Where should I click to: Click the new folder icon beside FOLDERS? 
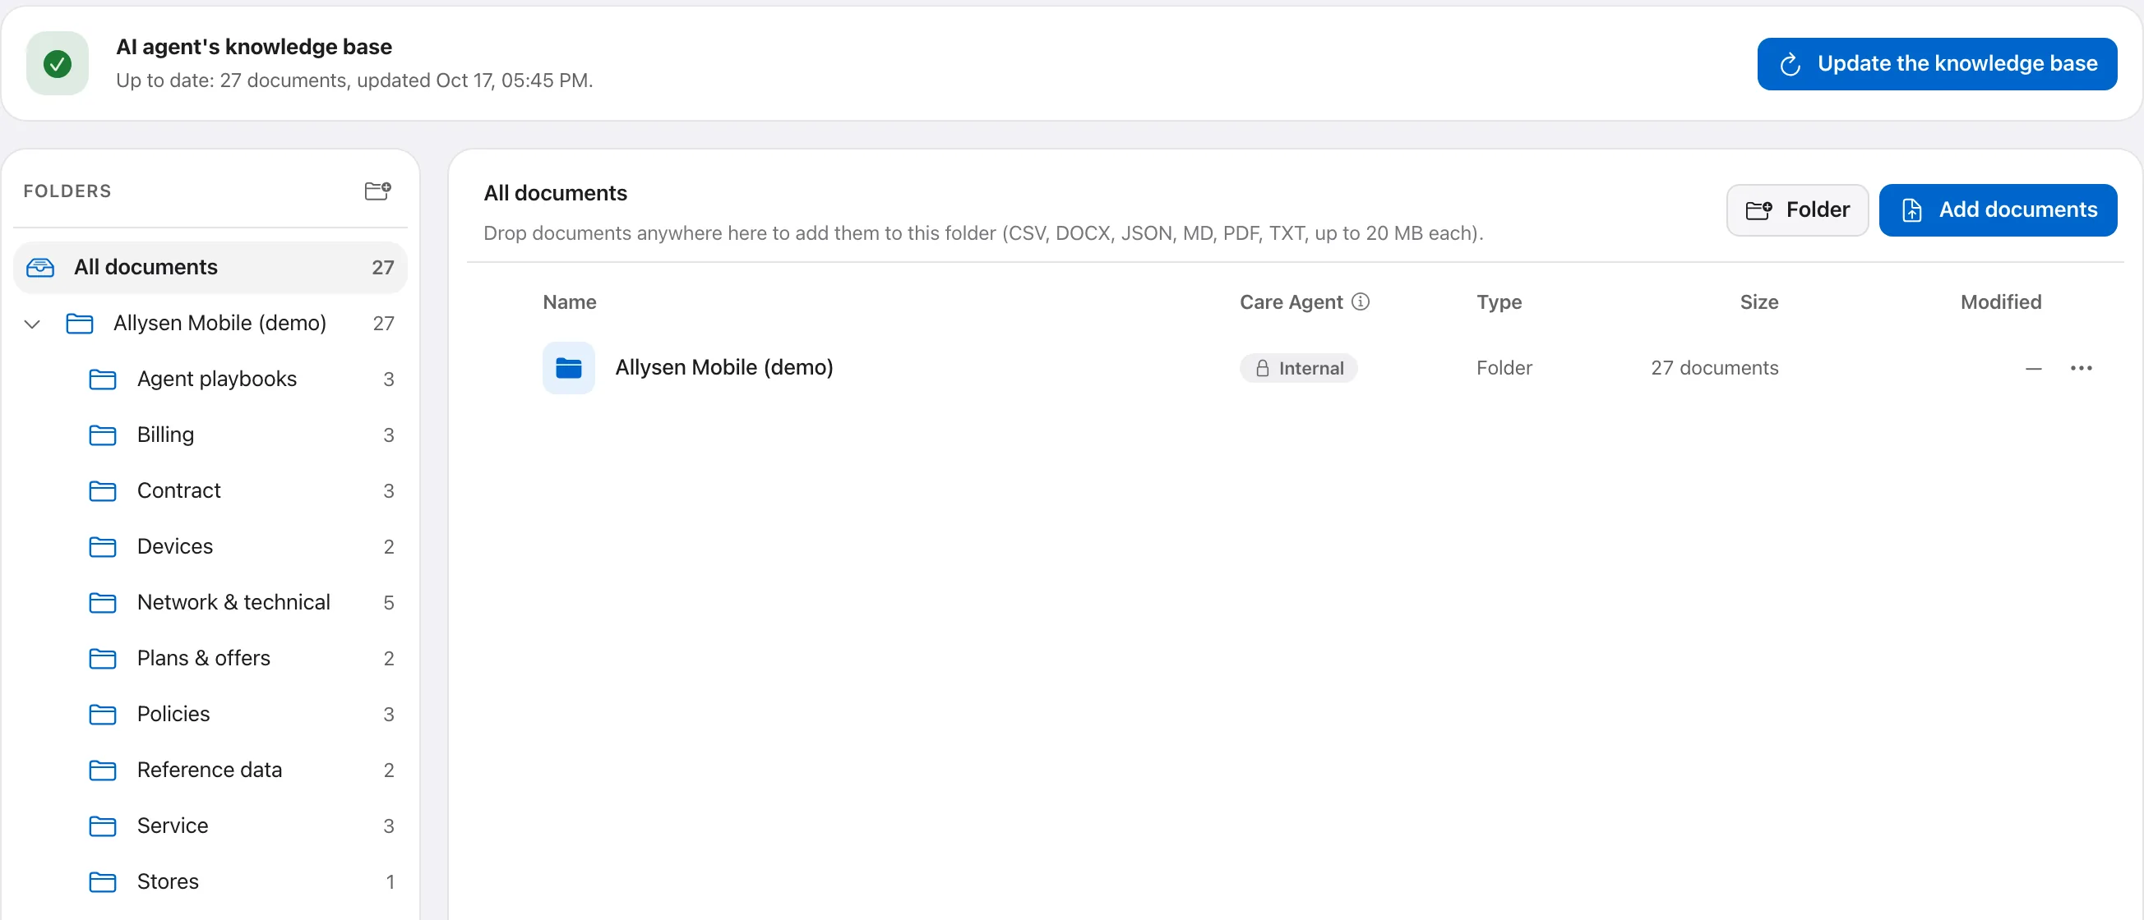(378, 191)
